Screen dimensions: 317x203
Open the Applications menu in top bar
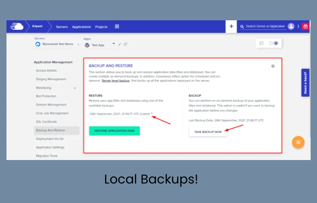[x=81, y=27]
